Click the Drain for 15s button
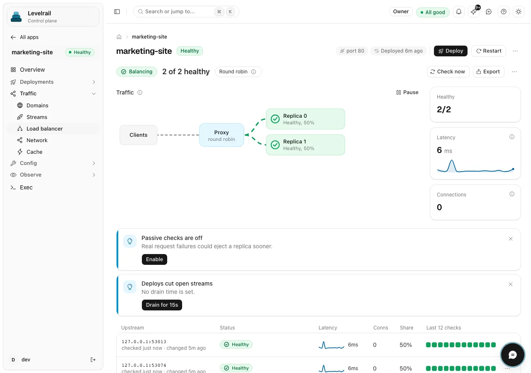 [x=162, y=305]
